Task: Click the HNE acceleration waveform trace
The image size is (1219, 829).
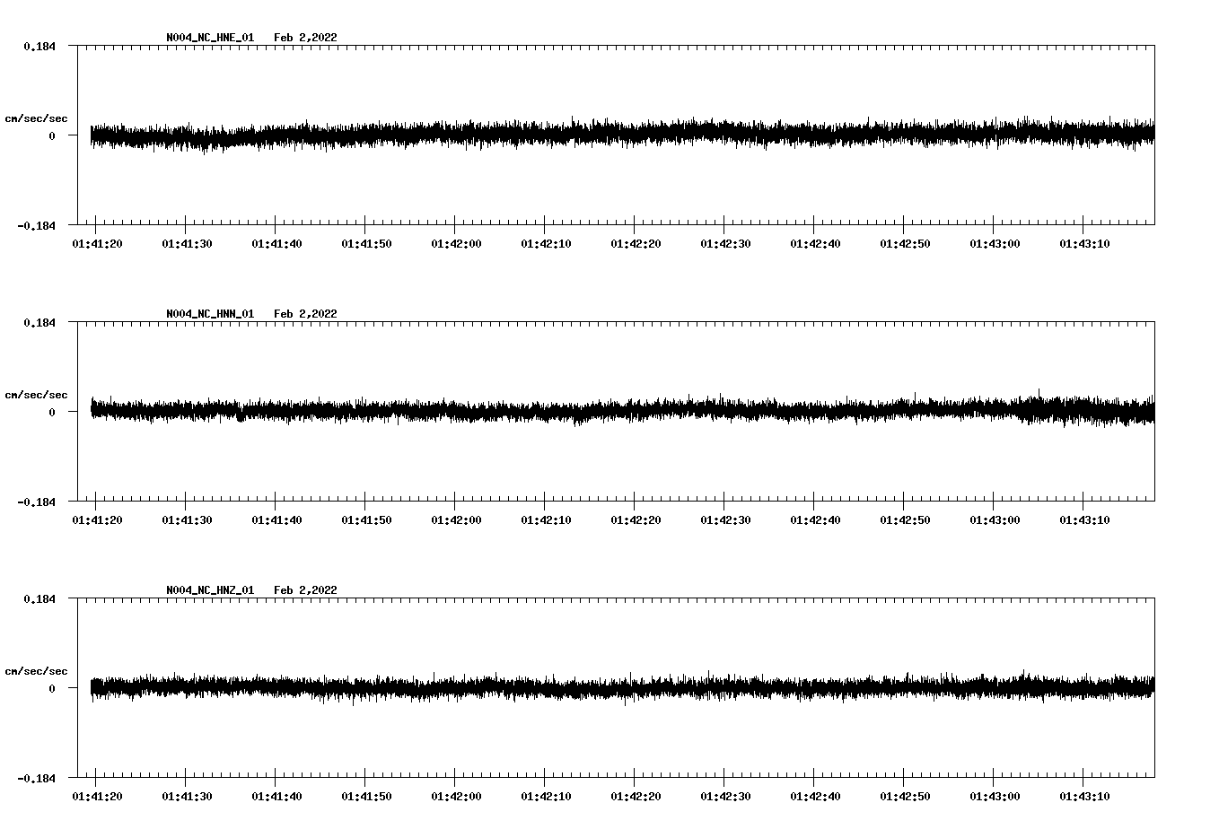Action: click(622, 135)
